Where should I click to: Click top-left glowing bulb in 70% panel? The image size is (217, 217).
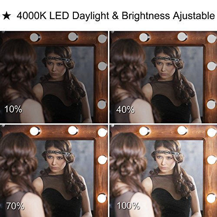tap(35, 131)
